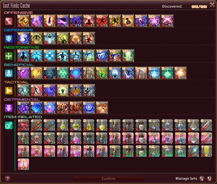Viewport: 217px width, 184px height.
Task: Pick Detrimental action with quantity 22
Action: pyautogui.click(x=36, y=108)
